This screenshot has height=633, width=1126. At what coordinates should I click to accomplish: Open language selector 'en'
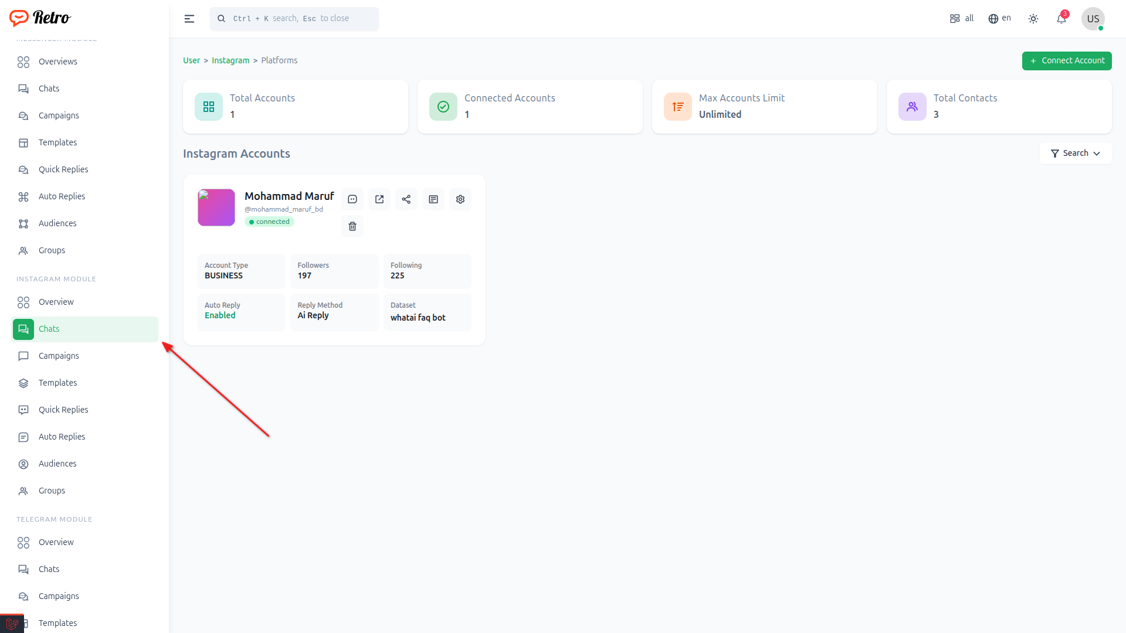click(1000, 18)
